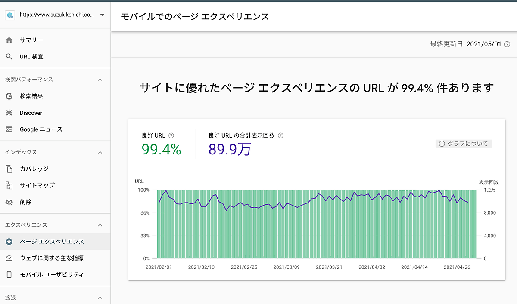Click the カバレッジ pages icon

click(x=9, y=169)
